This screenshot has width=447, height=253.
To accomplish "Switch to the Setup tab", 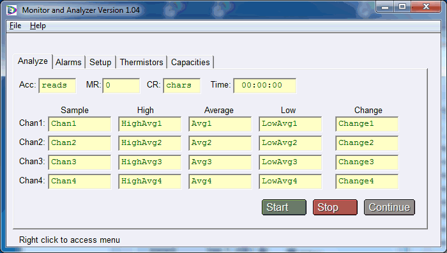I will click(100, 62).
